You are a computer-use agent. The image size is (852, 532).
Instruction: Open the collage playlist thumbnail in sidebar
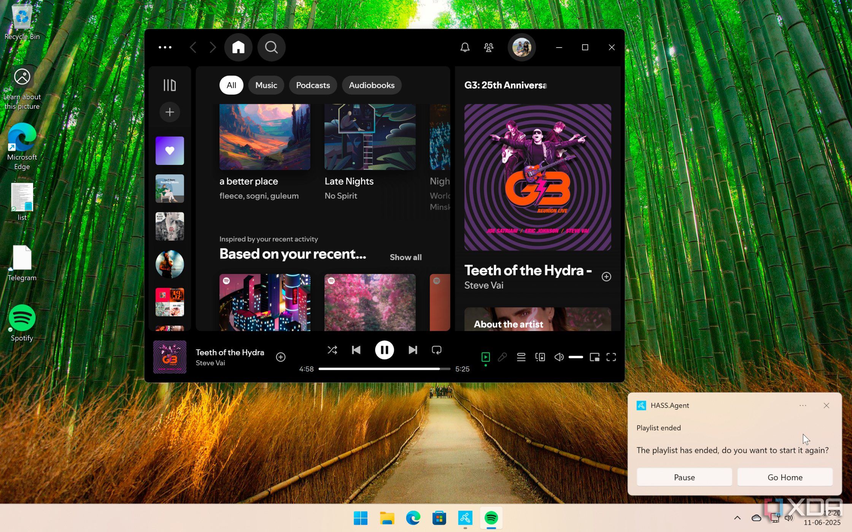point(170,302)
